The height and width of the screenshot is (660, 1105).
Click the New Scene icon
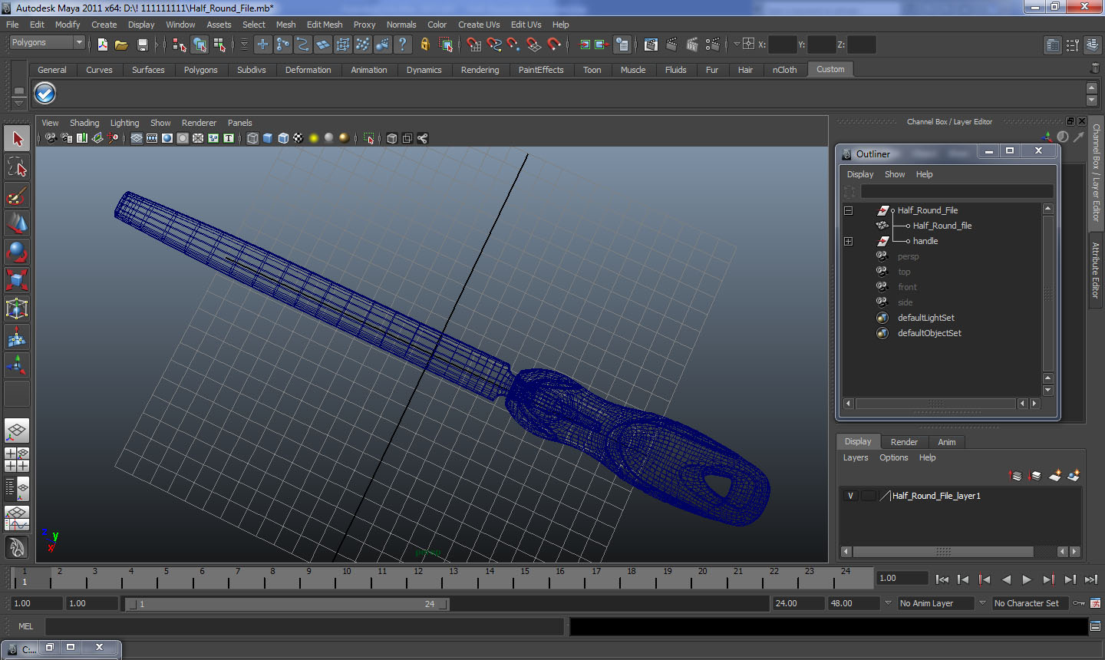[x=102, y=45]
